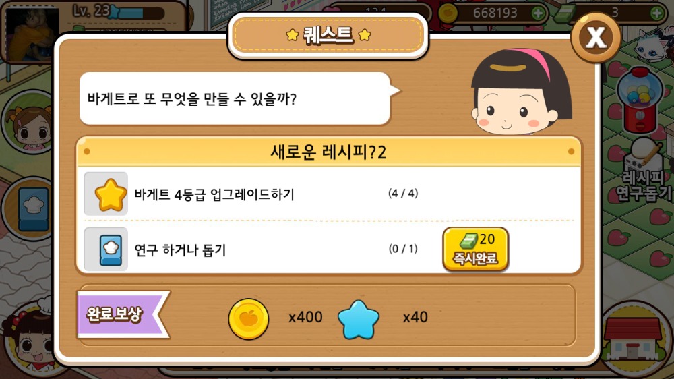Click the 완료 보상 reward ribbon

(121, 314)
